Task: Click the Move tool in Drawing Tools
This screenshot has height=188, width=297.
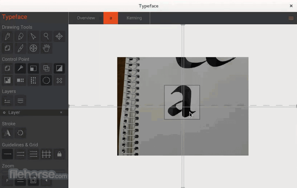Action: [59, 36]
